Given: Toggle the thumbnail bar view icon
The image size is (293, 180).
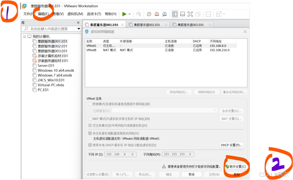Looking at the screenshot, I should click(183, 14).
